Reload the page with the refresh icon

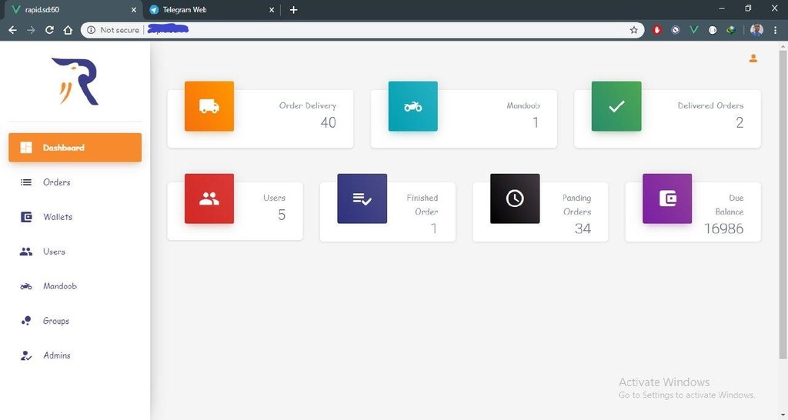[x=49, y=30]
